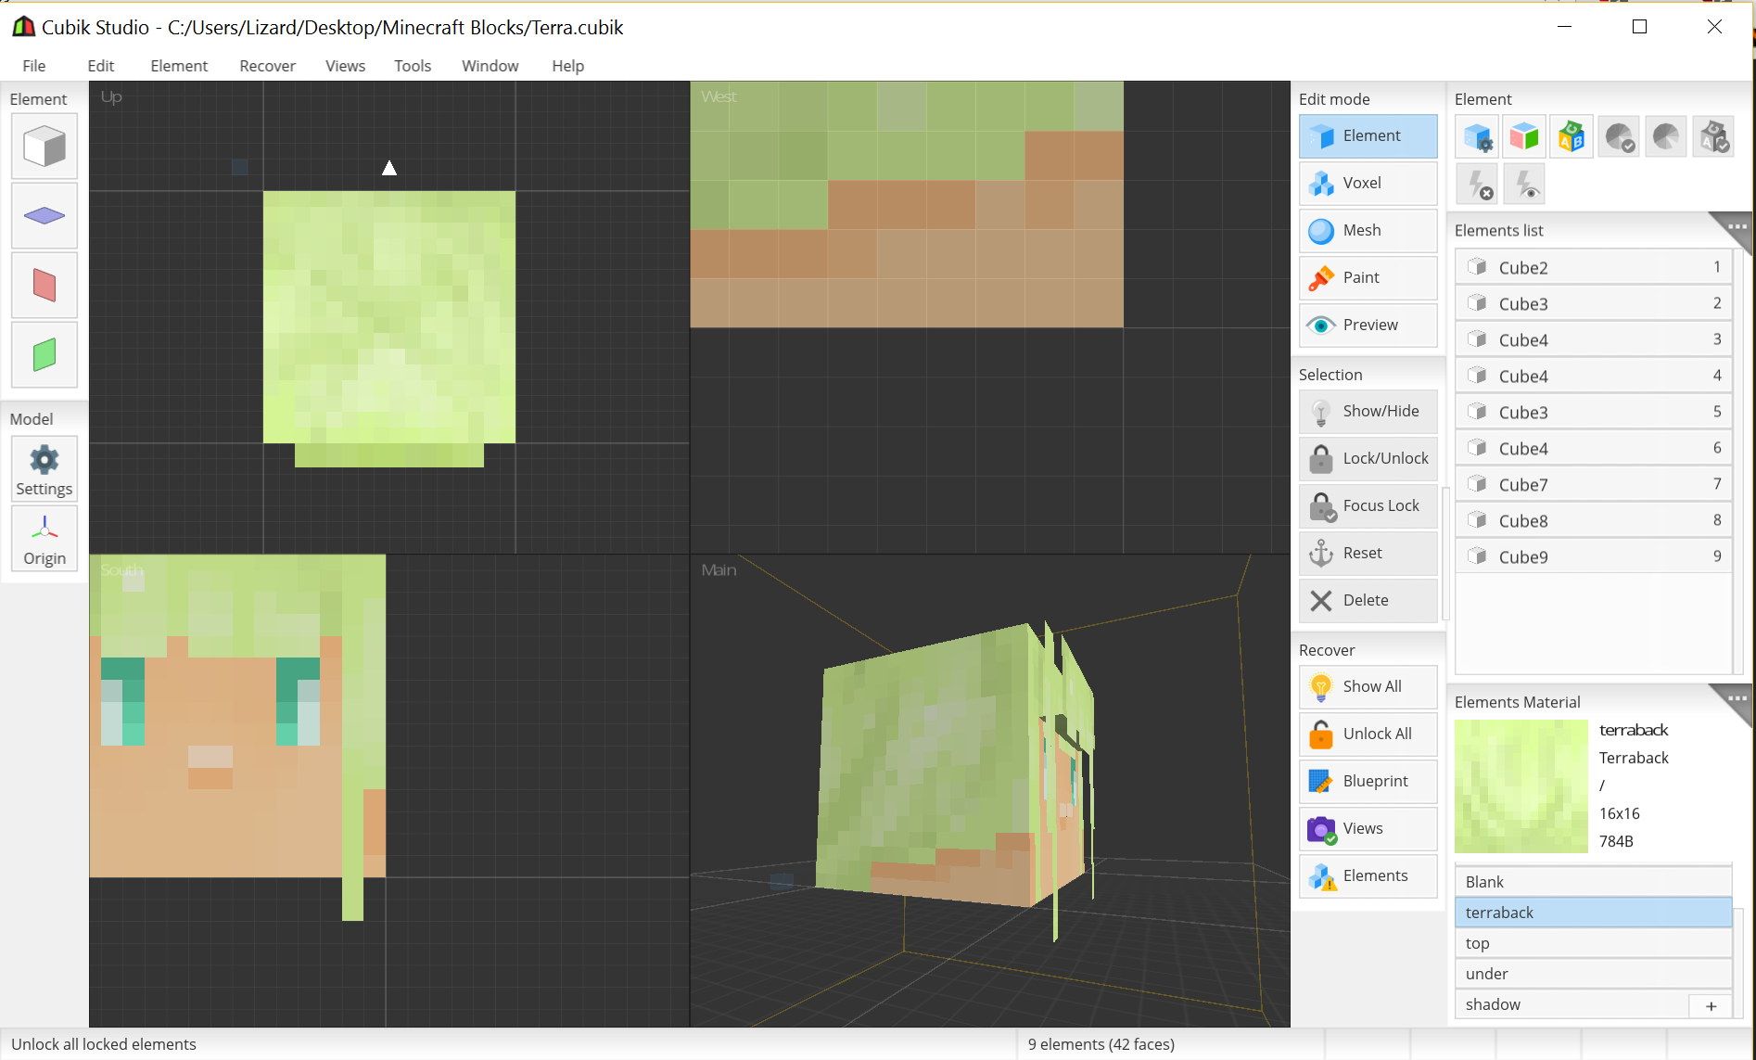Select the under material
This screenshot has width=1756, height=1060.
pyautogui.click(x=1593, y=974)
